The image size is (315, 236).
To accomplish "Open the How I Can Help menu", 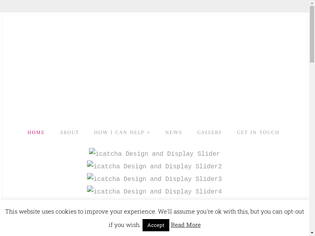I will (x=119, y=133).
